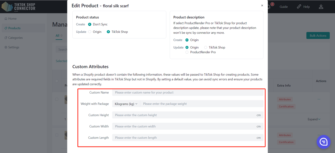Click the Product description heading
Image resolution: width=335 pixels, height=153 pixels.
click(x=189, y=17)
